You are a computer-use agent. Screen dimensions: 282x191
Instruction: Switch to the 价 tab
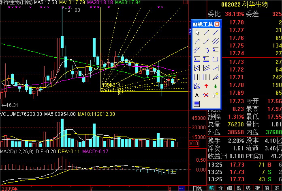pos(220,188)
